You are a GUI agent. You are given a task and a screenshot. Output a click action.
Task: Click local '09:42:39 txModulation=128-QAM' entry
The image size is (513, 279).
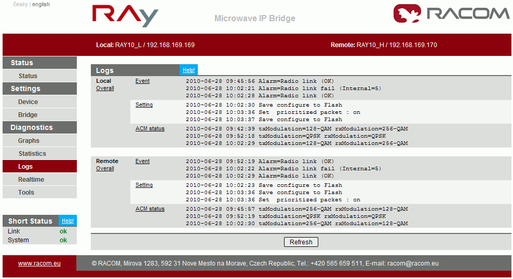coord(297,129)
